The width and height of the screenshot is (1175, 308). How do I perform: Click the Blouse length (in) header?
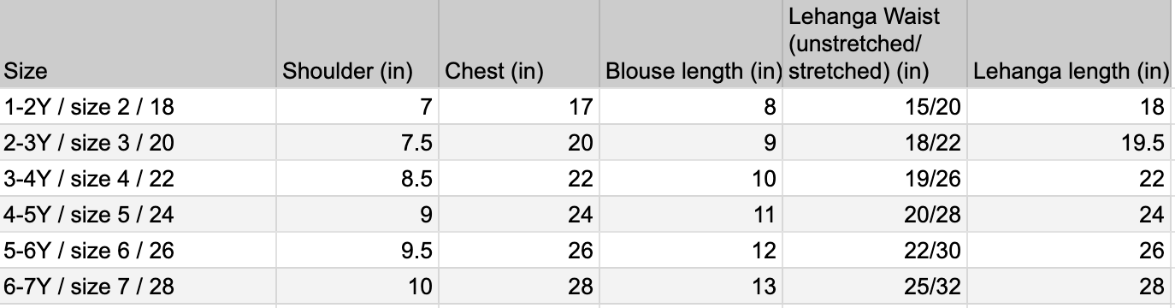(x=691, y=44)
